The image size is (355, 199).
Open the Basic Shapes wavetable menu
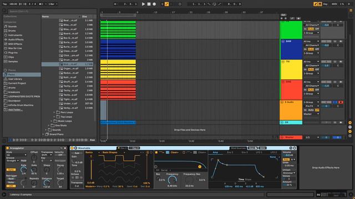(x=113, y=153)
